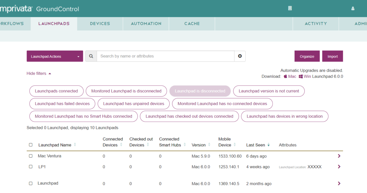Image resolution: width=367 pixels, height=193 pixels.
Task: Click the Organize button
Action: pos(307,56)
